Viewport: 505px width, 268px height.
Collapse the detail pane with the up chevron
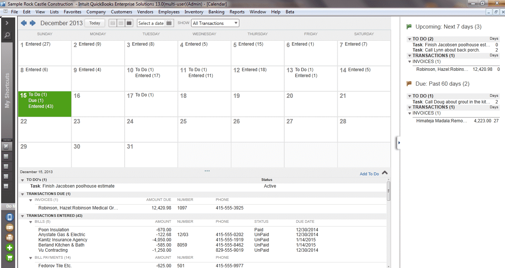pyautogui.click(x=385, y=173)
